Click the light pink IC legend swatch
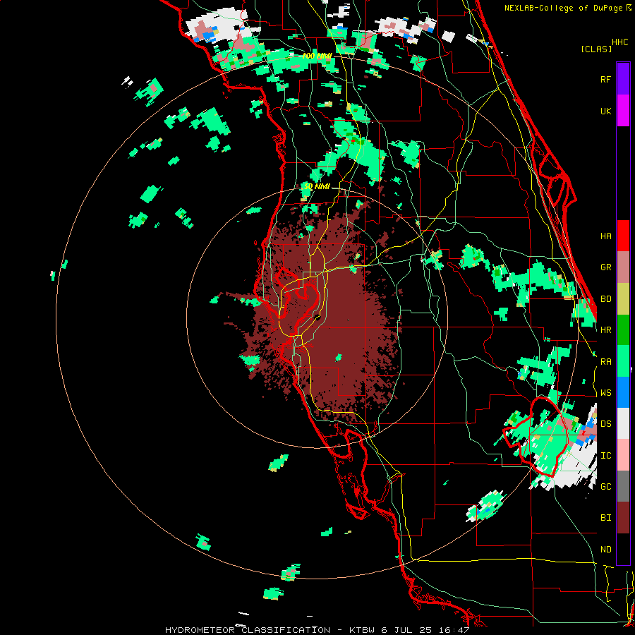This screenshot has width=635, height=635. tap(623, 455)
